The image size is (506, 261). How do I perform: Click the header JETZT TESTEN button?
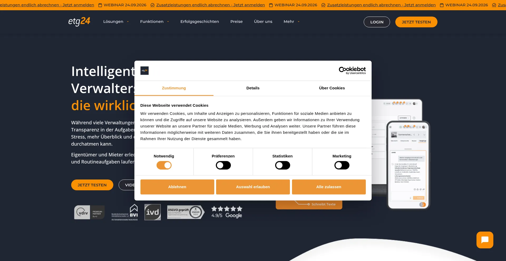[416, 22]
